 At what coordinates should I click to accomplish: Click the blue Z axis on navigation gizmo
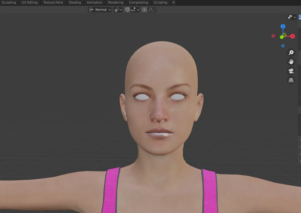click(283, 26)
